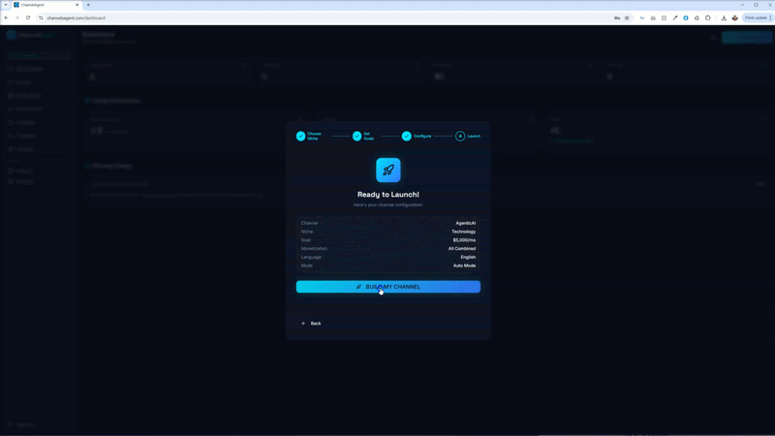The width and height of the screenshot is (775, 436).
Task: Select the Configure step checkmark
Action: click(x=407, y=137)
